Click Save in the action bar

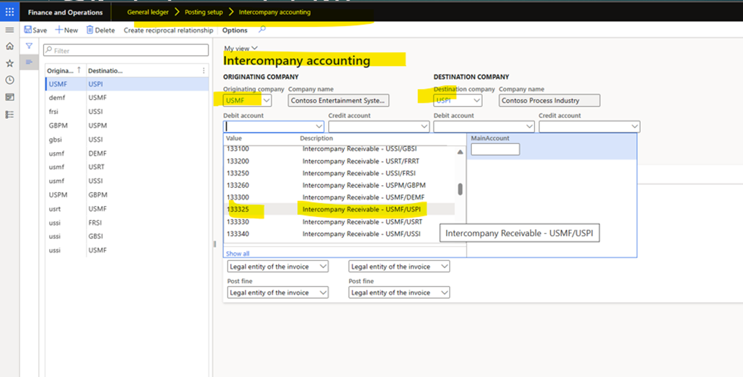click(x=36, y=30)
